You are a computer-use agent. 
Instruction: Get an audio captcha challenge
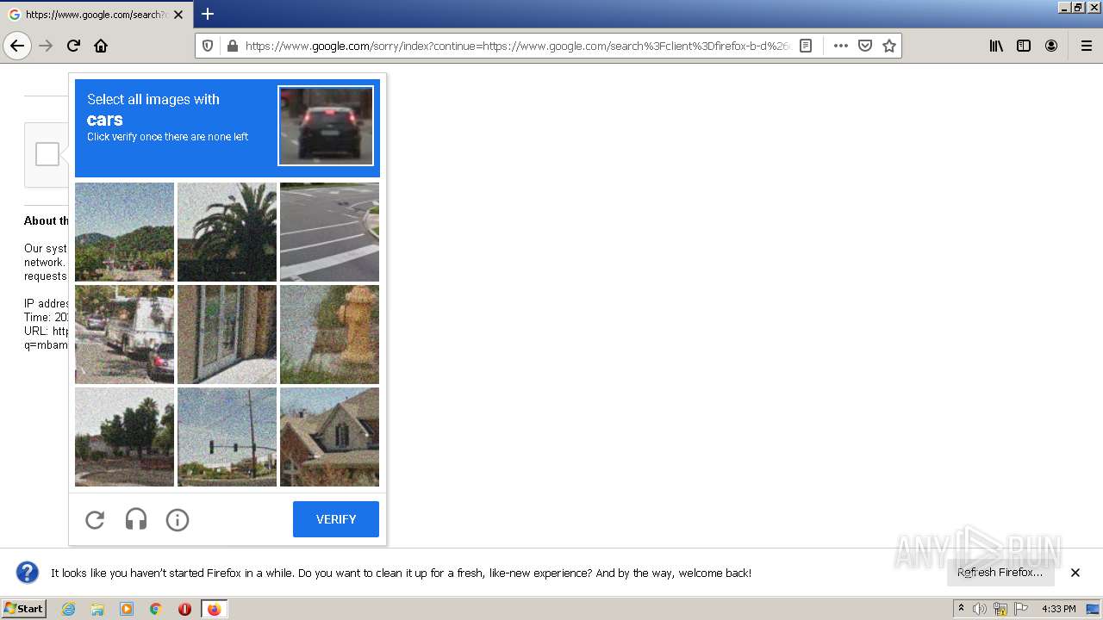click(136, 519)
